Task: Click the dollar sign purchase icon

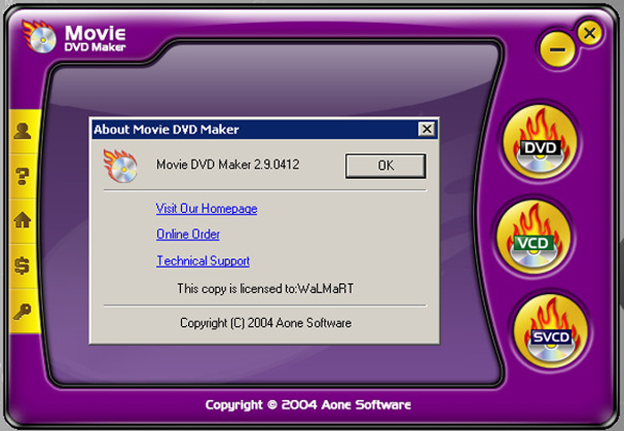Action: (x=22, y=265)
